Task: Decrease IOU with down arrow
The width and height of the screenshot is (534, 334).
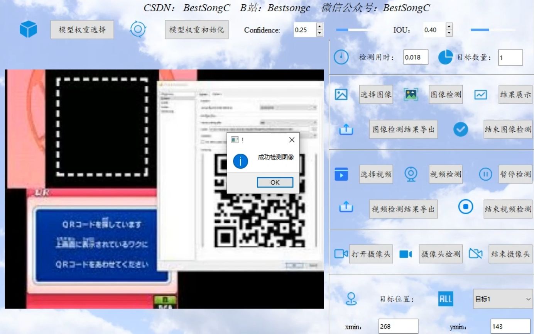Action: (x=449, y=33)
